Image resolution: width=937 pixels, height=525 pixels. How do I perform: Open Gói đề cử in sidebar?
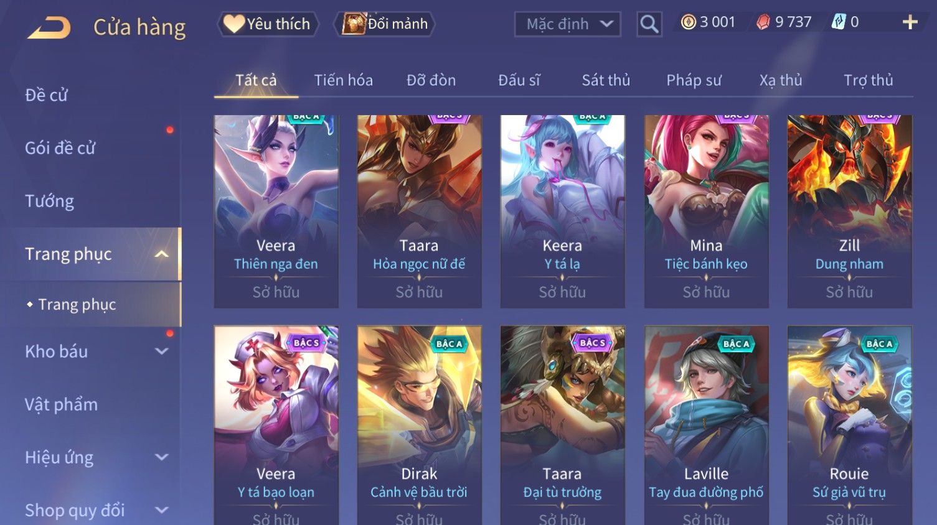tap(60, 148)
